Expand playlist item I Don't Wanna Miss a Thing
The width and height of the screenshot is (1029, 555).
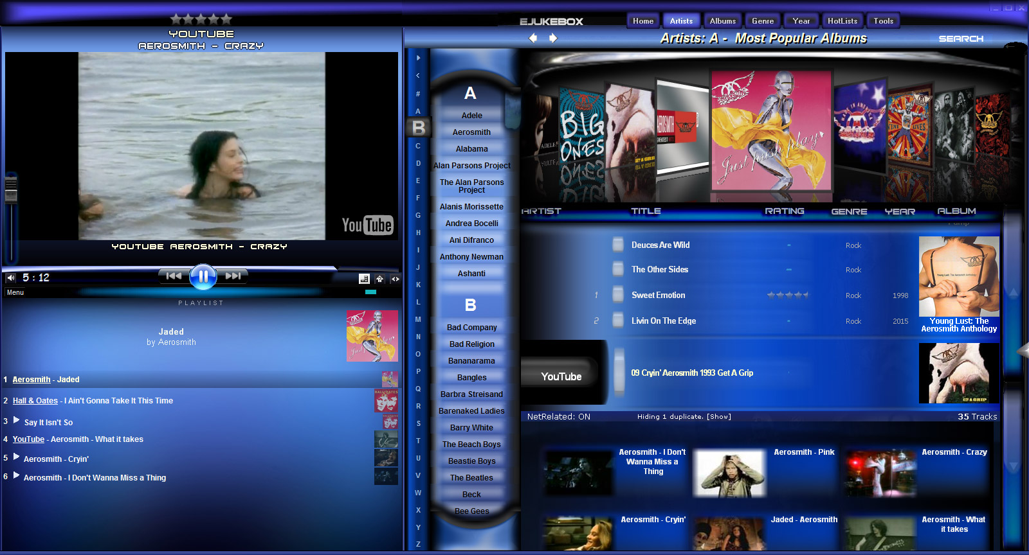[17, 475]
